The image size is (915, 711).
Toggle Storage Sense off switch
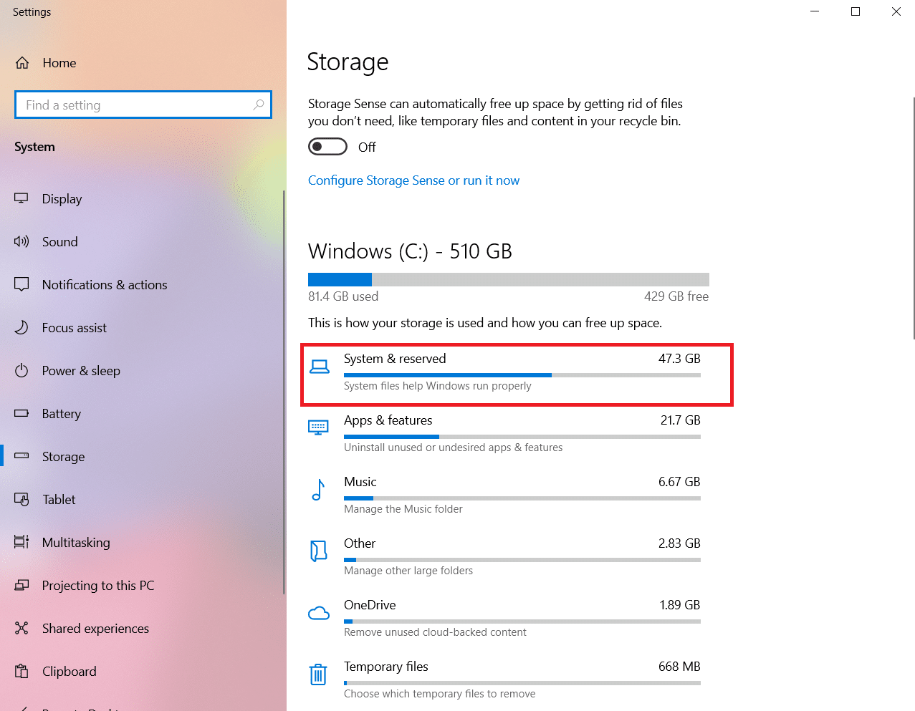point(327,146)
